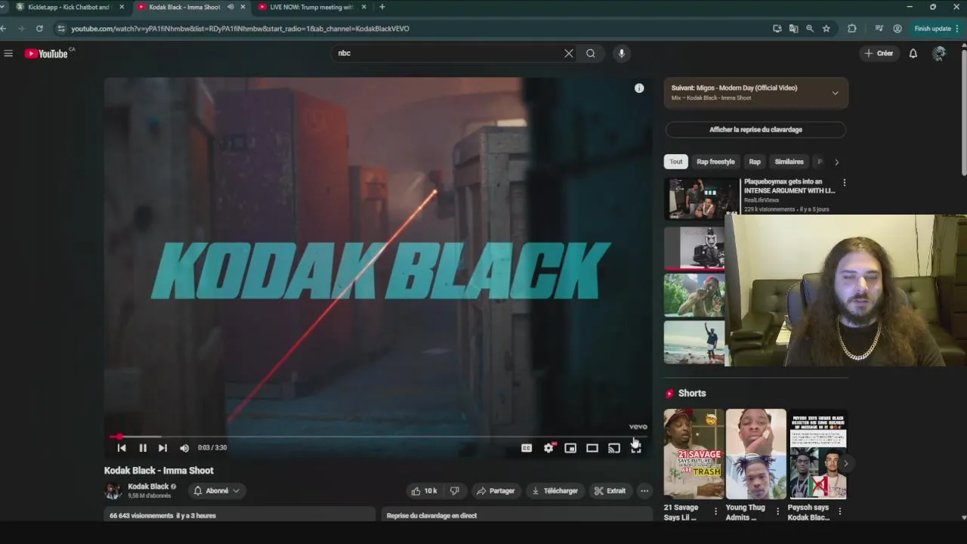
Task: Expand the Abonné subscription dropdown
Action: 217,491
